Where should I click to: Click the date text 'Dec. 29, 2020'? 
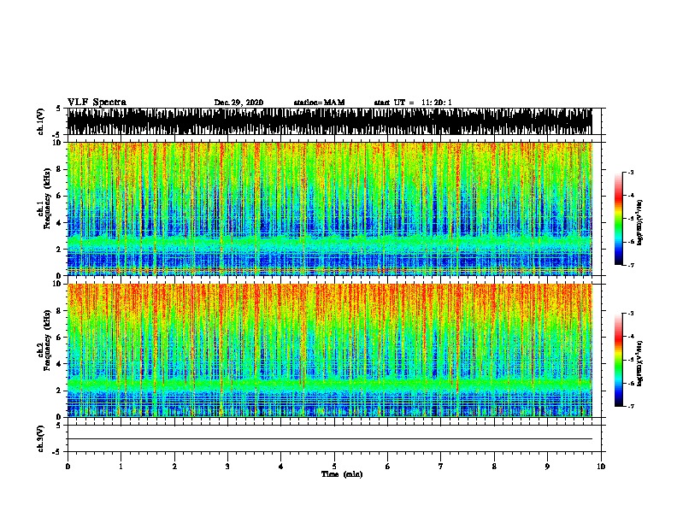pyautogui.click(x=238, y=103)
